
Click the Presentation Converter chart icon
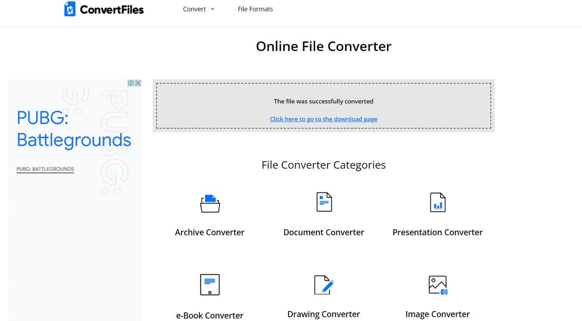click(438, 202)
